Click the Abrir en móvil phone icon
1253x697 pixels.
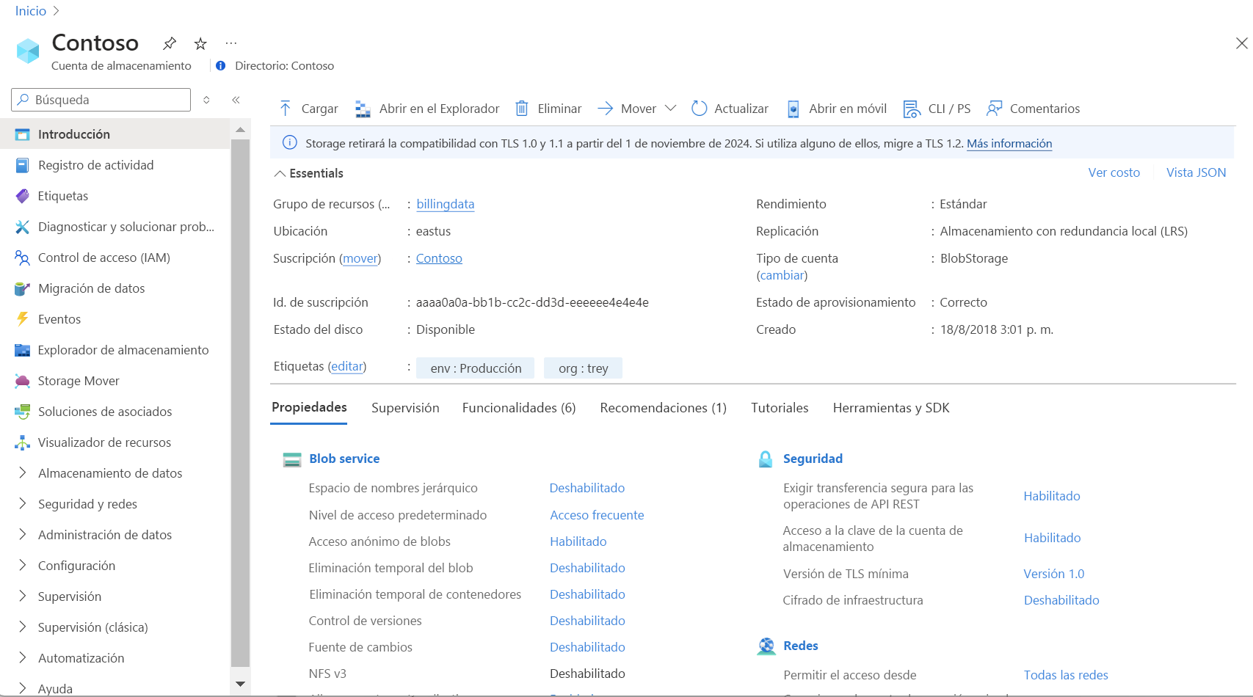793,109
